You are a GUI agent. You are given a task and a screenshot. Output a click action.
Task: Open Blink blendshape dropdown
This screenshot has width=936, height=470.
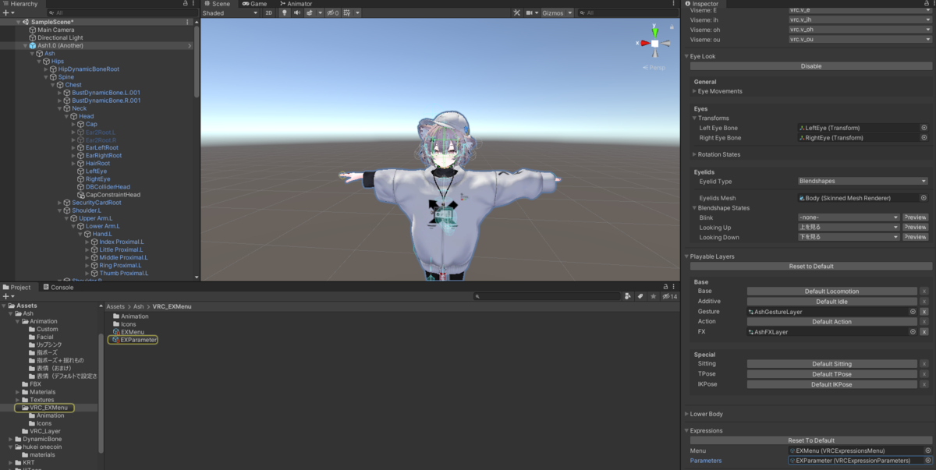pos(849,217)
